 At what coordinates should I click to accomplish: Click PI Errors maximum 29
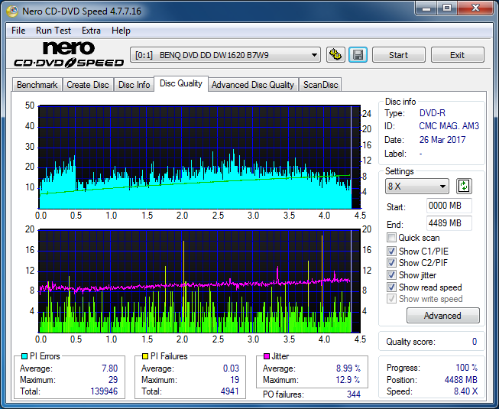coord(113,380)
